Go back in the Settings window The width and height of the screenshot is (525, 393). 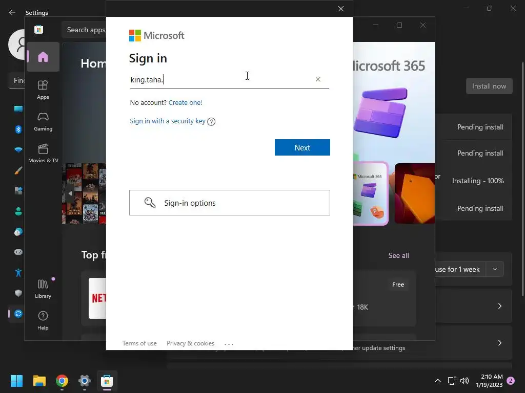[x=12, y=12]
